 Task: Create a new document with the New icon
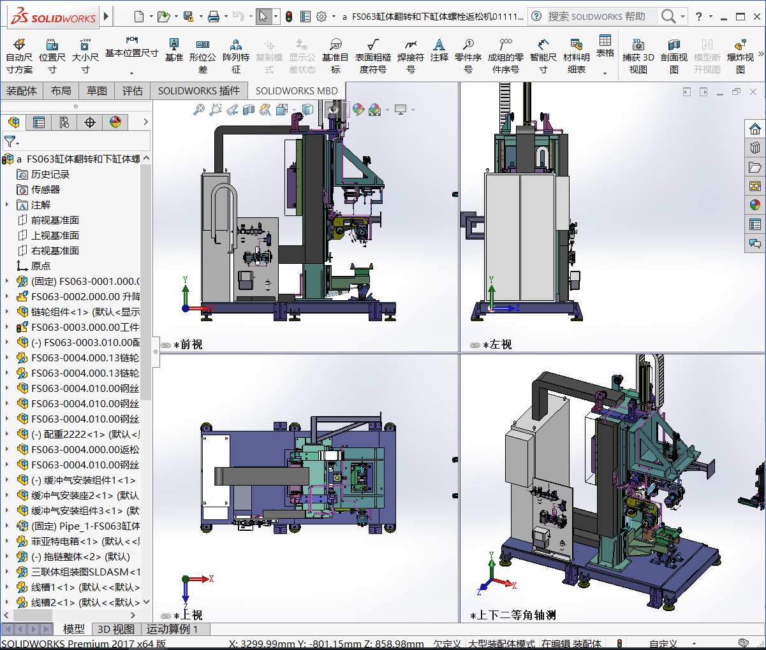click(139, 16)
